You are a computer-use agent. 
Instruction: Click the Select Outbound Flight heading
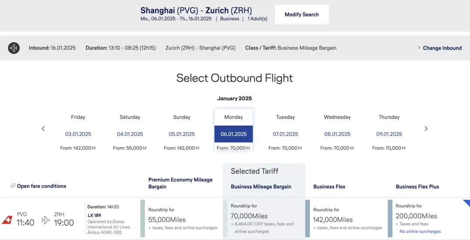pos(235,78)
